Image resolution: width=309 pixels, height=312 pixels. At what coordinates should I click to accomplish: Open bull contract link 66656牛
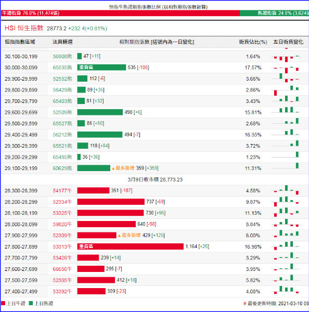click(x=62, y=269)
